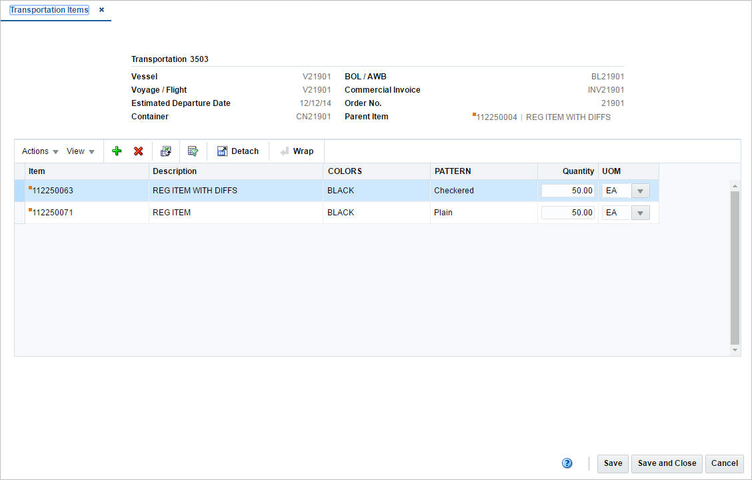This screenshot has height=480, width=752.
Task: Click the Query by Example filter icon
Action: (x=193, y=151)
